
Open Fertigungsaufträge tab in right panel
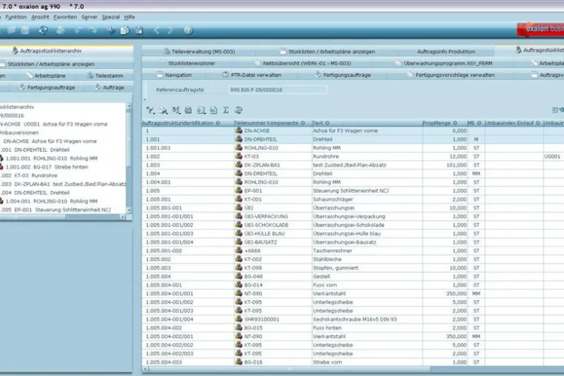[343, 75]
